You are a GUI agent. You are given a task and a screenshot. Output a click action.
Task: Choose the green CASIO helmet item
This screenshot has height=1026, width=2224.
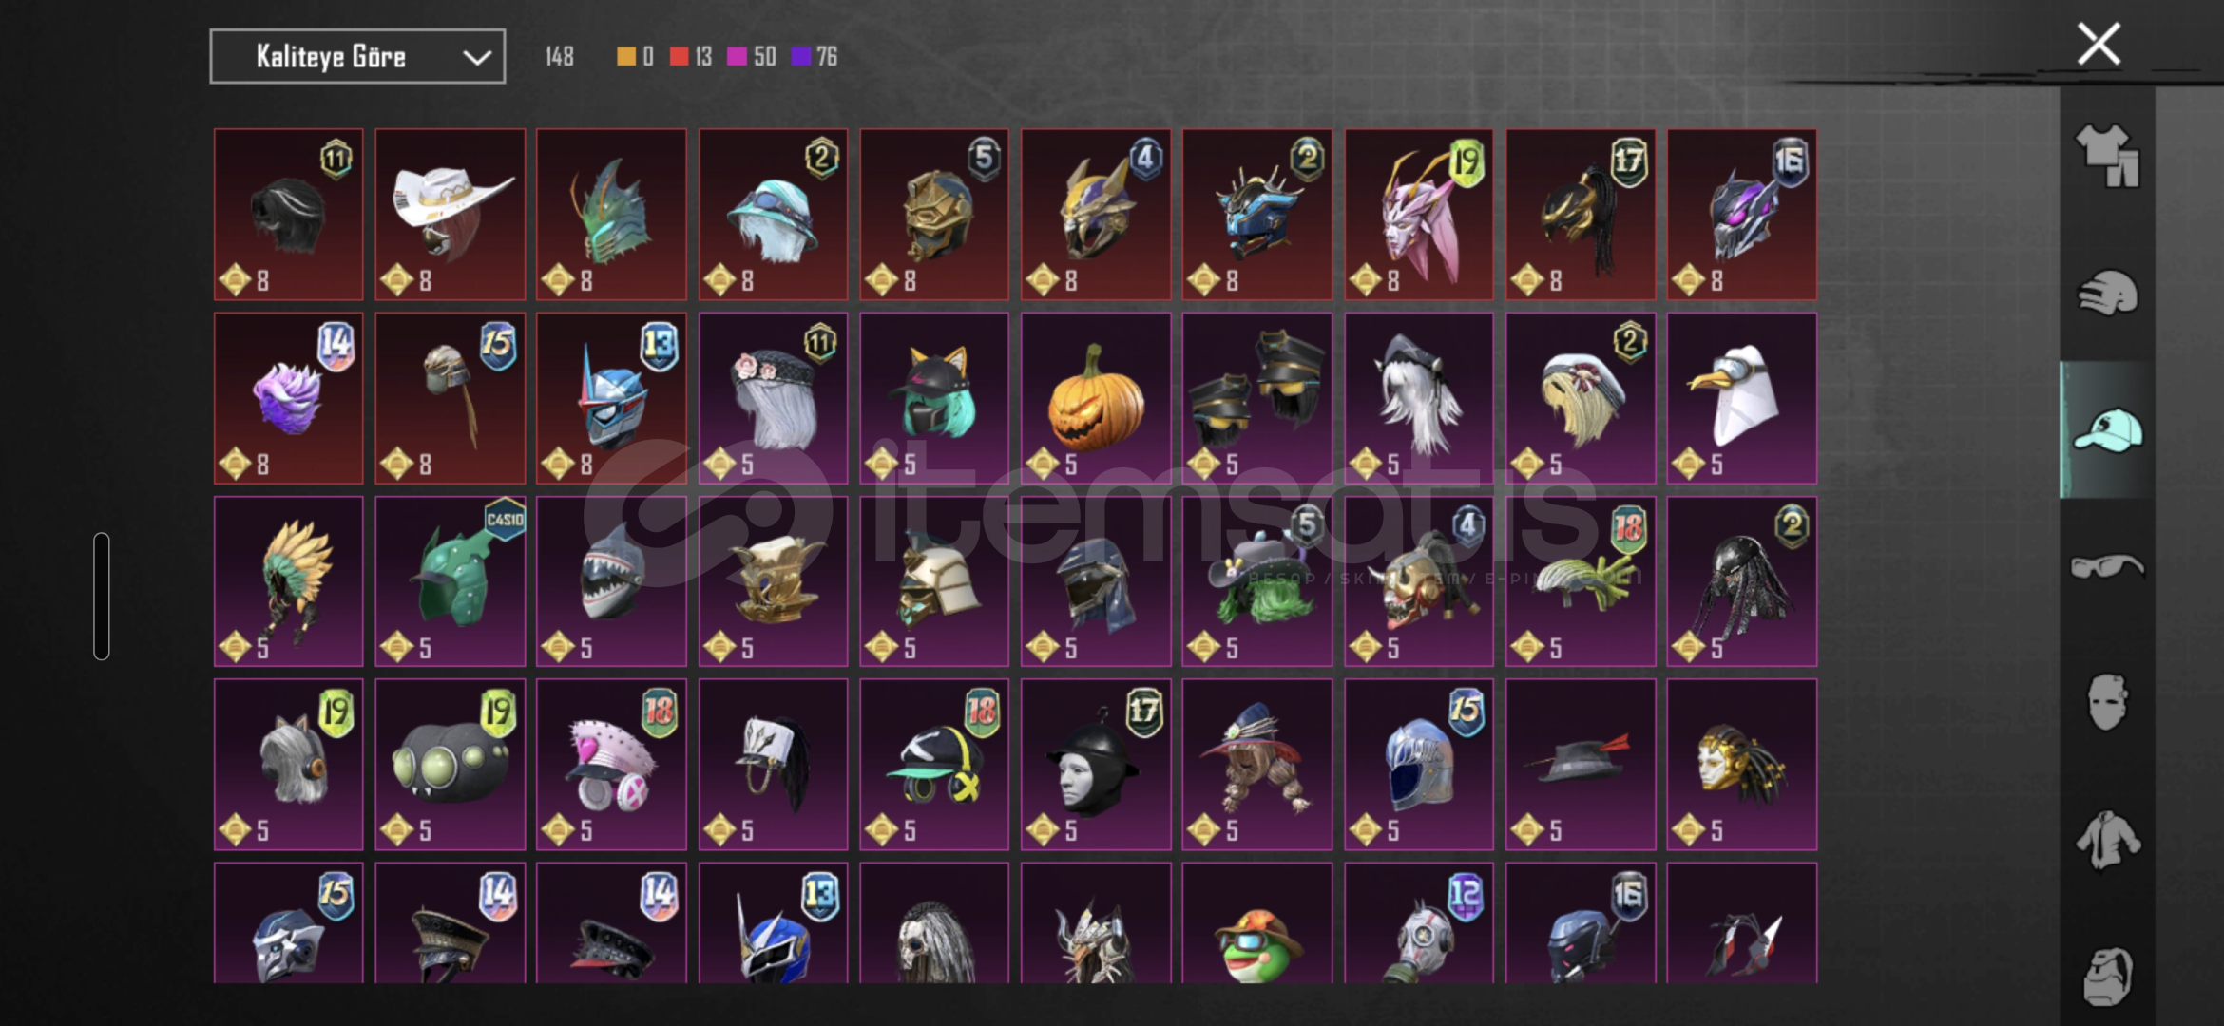tap(451, 581)
